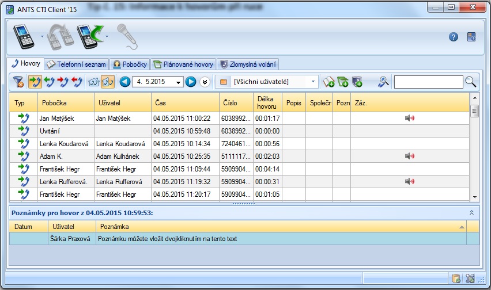Image resolution: width=491 pixels, height=290 pixels.
Task: Sort by Délka hovoru column header
Action: pos(268,103)
